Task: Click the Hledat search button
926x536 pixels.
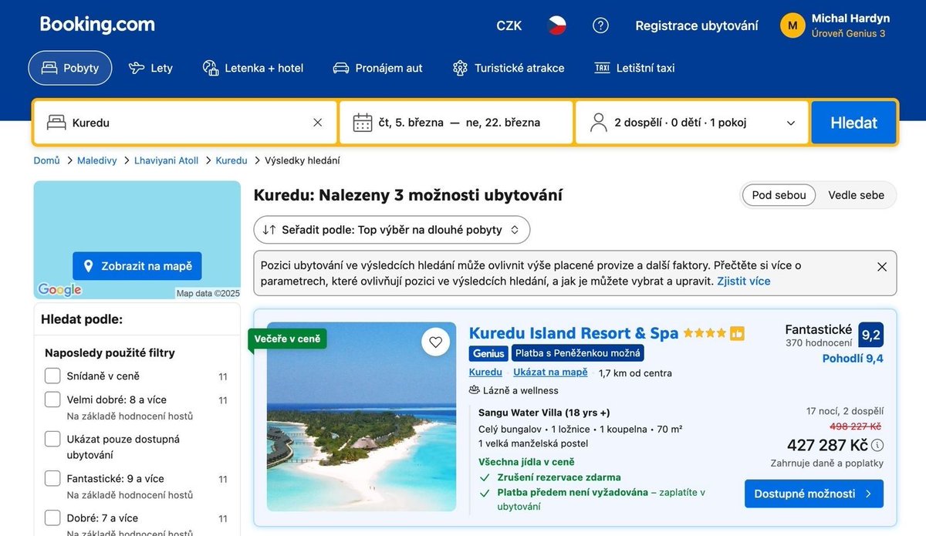Action: 853,123
